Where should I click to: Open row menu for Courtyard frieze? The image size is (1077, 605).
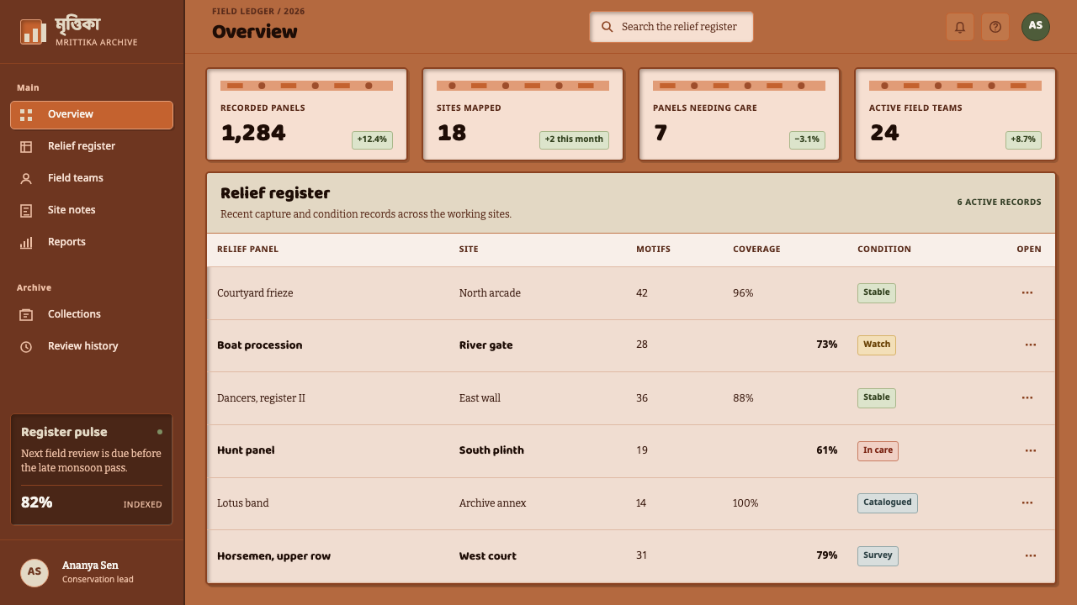(1027, 293)
